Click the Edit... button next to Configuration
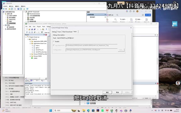181x113 pixels. (121, 50)
